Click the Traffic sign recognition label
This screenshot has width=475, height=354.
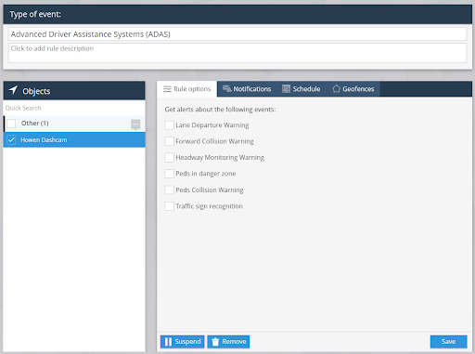click(209, 206)
